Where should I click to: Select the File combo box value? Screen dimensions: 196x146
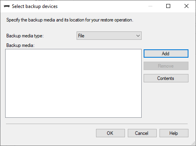pos(109,36)
